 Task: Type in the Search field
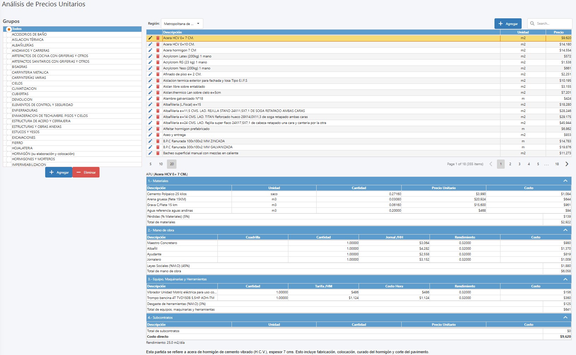point(552,24)
